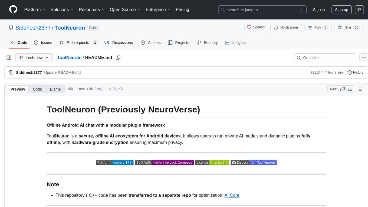
Task: Switch to the Pull requests tab
Action: pyautogui.click(x=78, y=43)
